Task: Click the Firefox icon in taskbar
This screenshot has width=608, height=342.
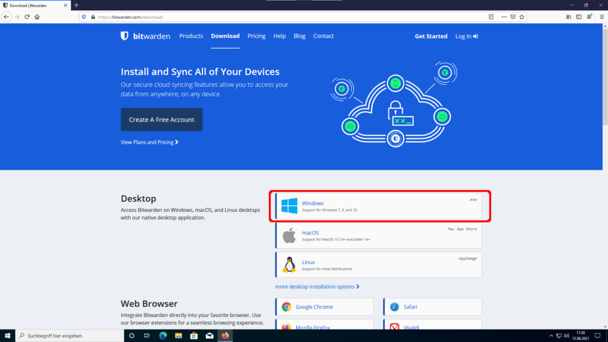Action: pos(225,336)
